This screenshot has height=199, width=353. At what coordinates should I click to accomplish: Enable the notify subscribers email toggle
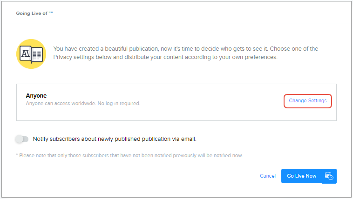click(22, 139)
